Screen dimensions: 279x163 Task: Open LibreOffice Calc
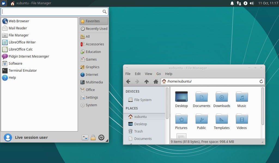pyautogui.click(x=21, y=49)
